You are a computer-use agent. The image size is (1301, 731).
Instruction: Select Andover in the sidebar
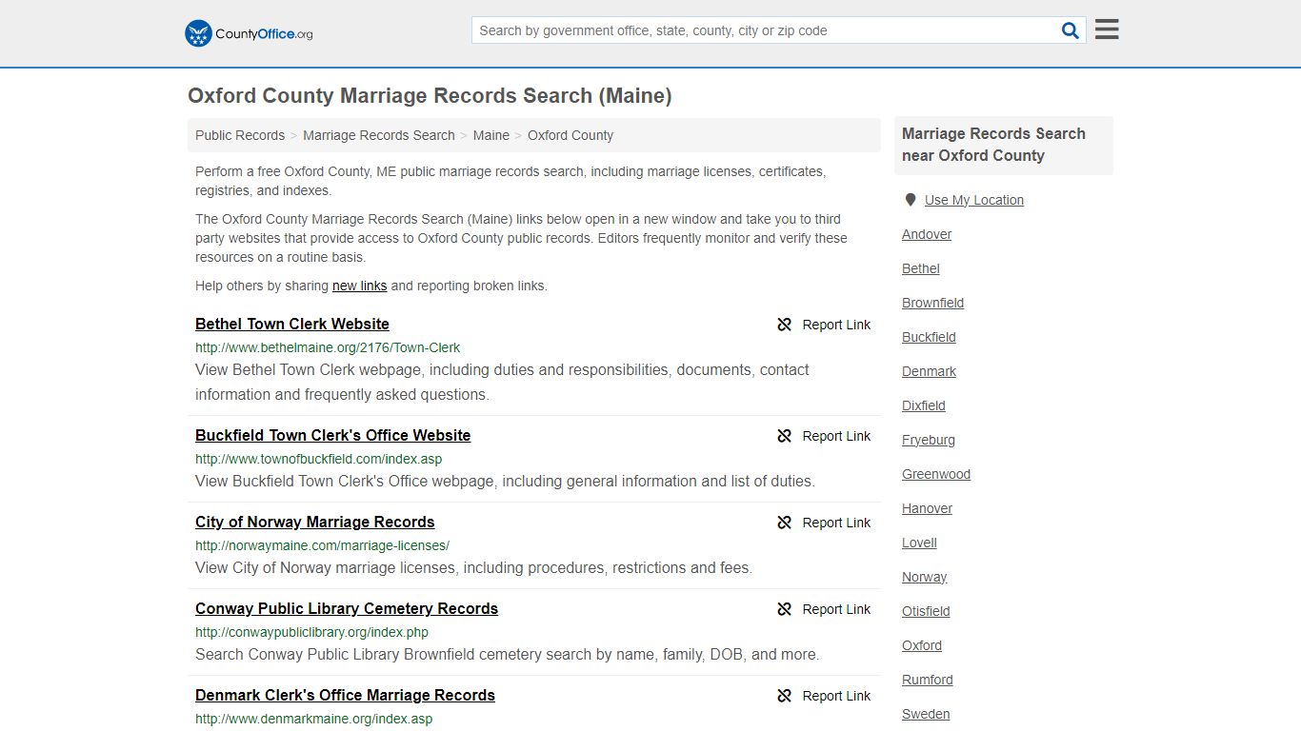coord(927,234)
